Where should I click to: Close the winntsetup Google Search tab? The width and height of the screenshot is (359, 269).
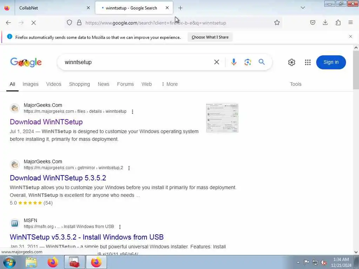pos(167,8)
